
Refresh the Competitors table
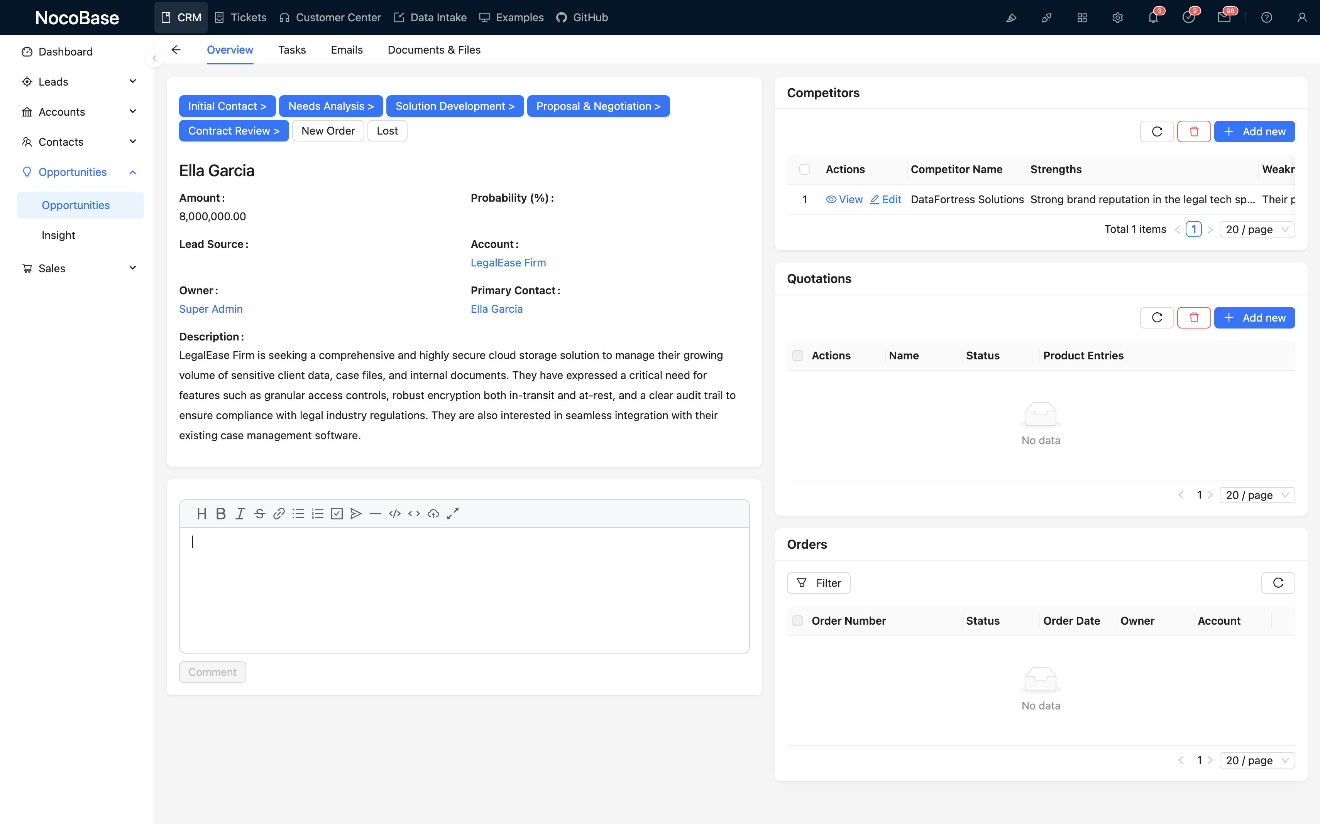(1156, 131)
